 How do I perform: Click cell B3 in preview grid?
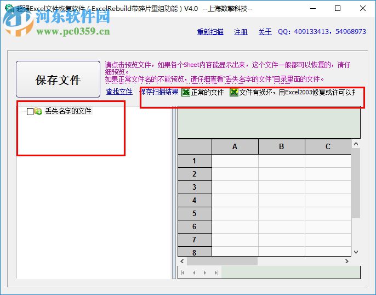point(282,188)
